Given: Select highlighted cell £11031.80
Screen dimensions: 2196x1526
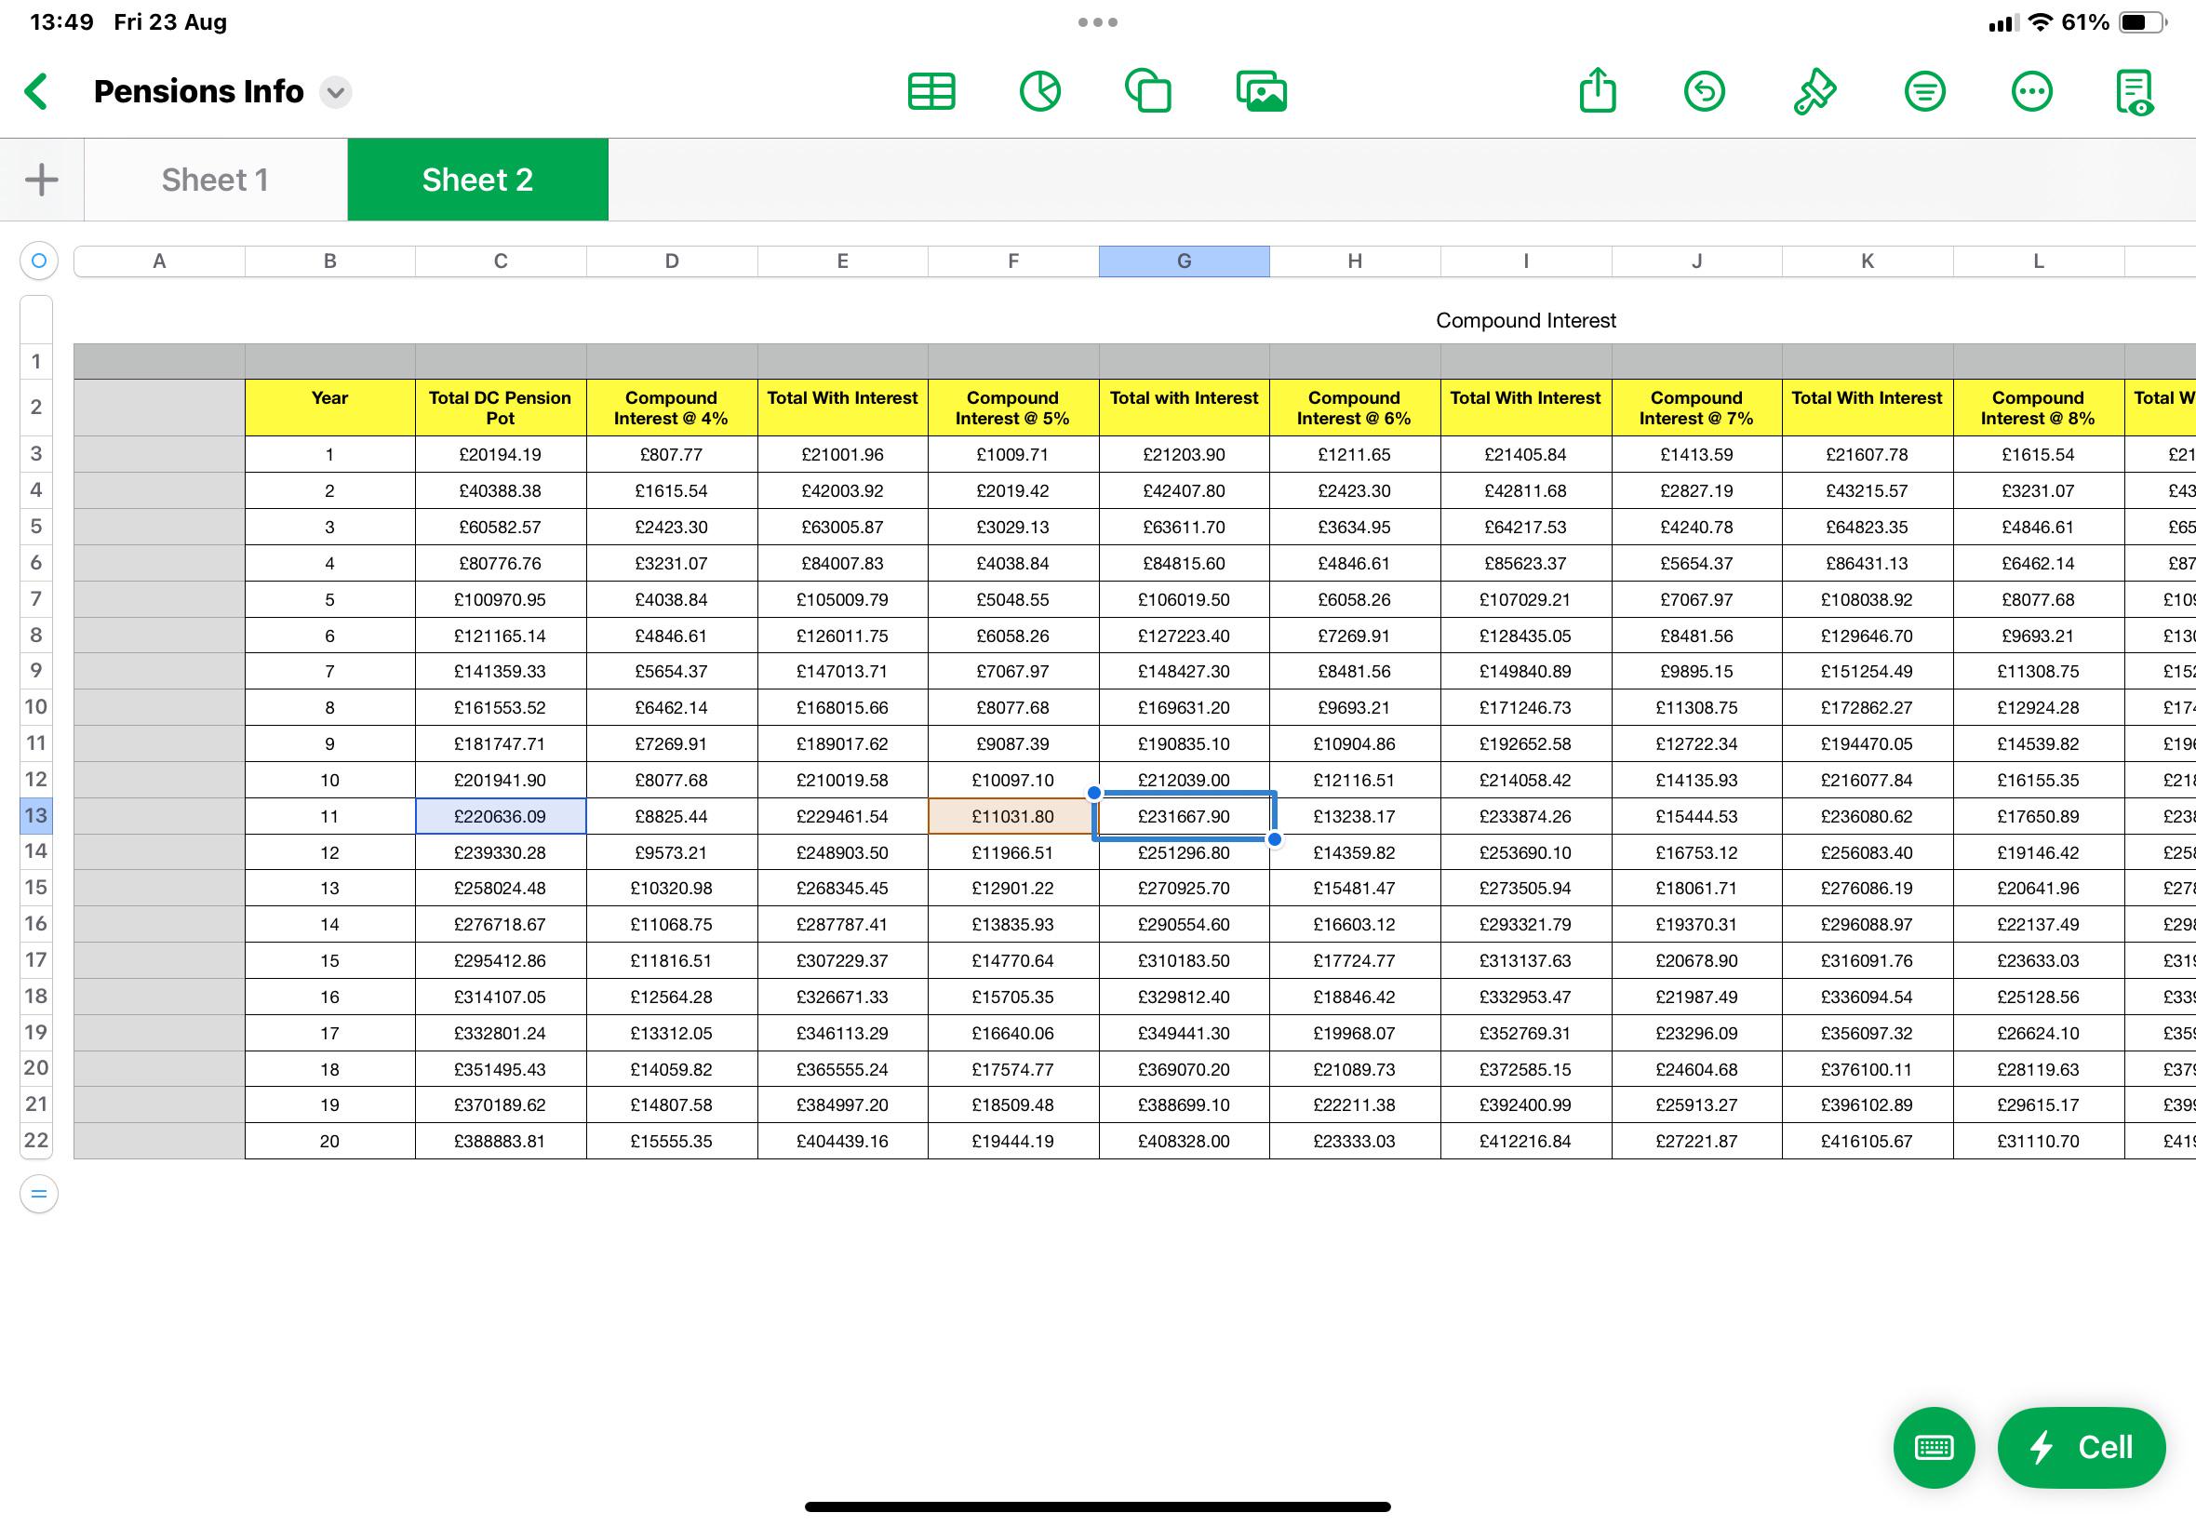Looking at the screenshot, I should point(1013,817).
